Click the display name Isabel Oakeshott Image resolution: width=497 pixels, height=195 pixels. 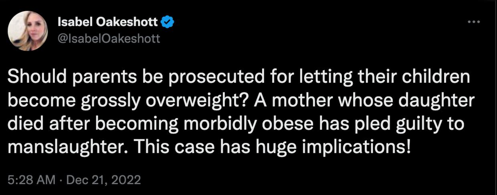click(x=108, y=22)
